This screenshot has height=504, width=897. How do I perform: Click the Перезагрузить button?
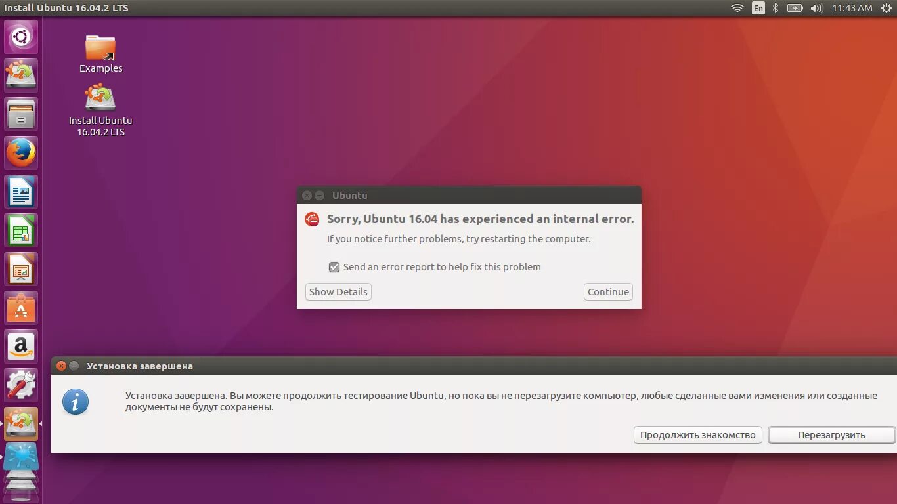(x=831, y=435)
